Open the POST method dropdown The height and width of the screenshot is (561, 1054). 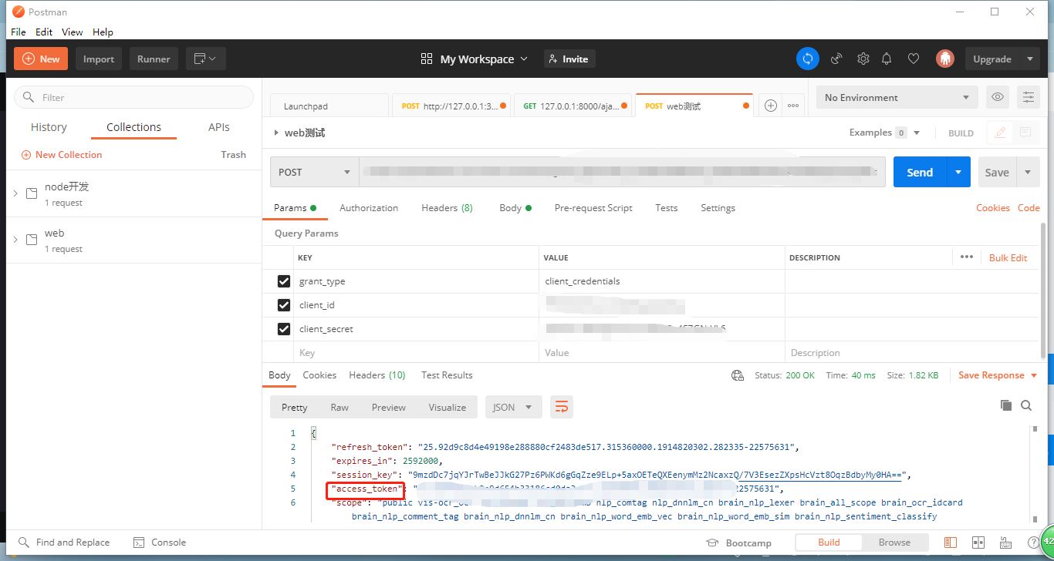314,172
